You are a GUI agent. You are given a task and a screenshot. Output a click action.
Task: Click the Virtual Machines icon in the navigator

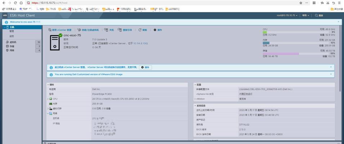[x=7, y=42]
